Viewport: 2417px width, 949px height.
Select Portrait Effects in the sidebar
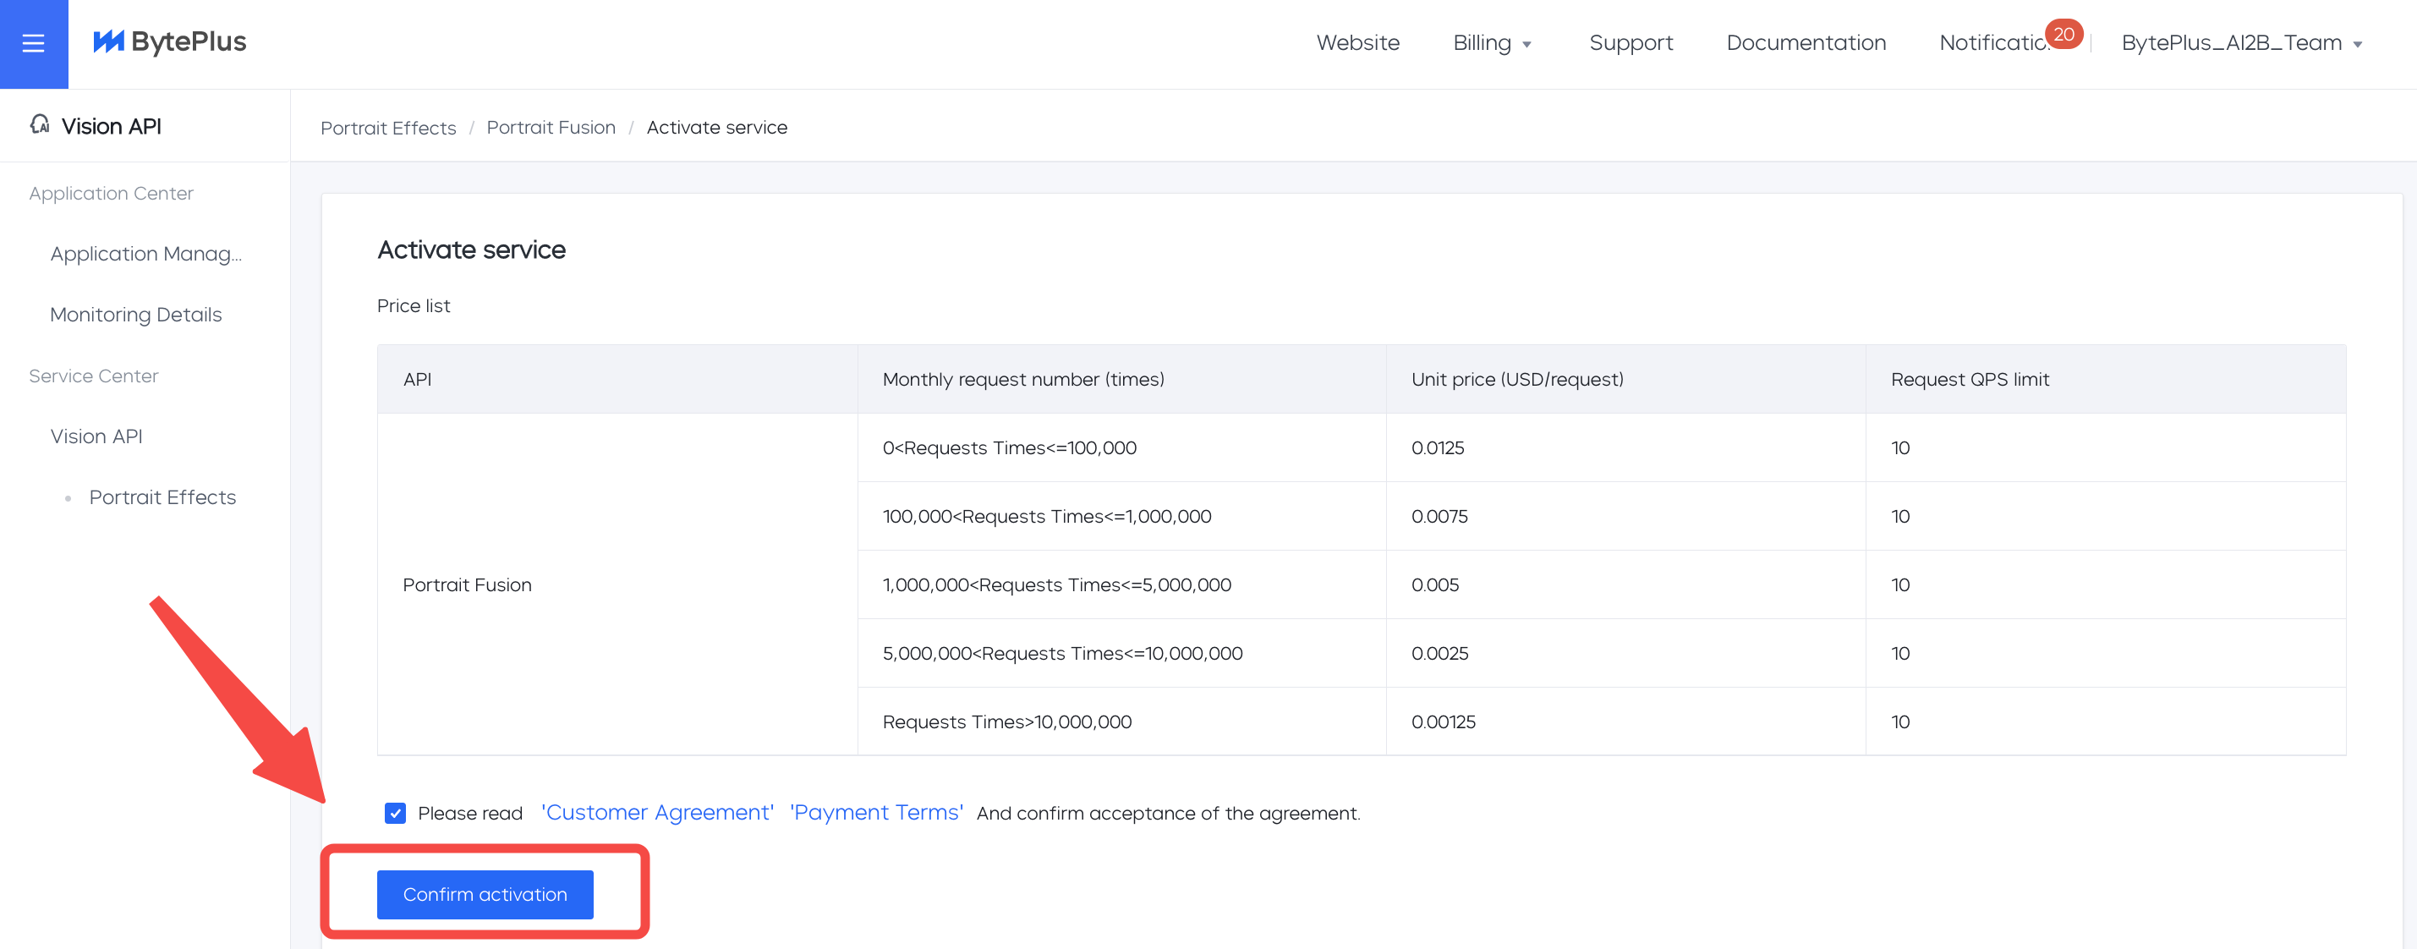(162, 497)
